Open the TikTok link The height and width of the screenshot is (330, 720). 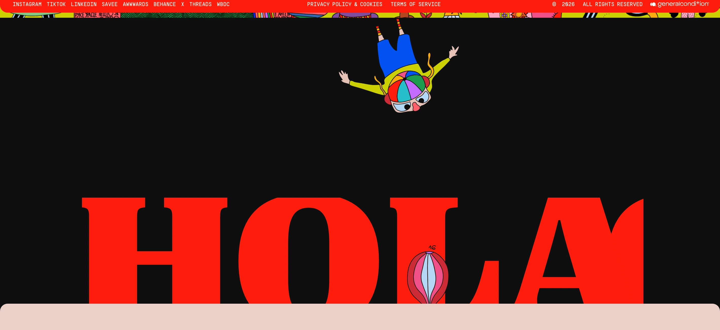click(56, 4)
